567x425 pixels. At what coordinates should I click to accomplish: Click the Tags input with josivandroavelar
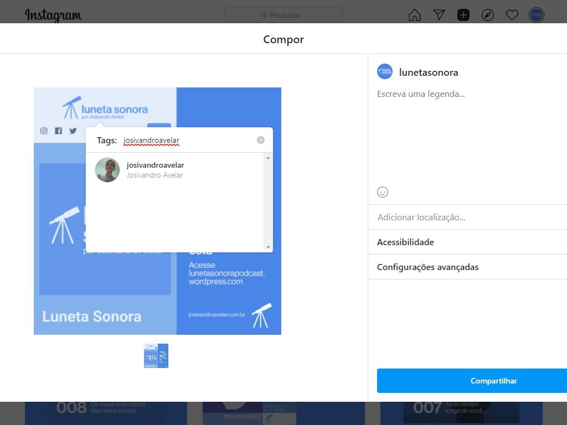[187, 140]
